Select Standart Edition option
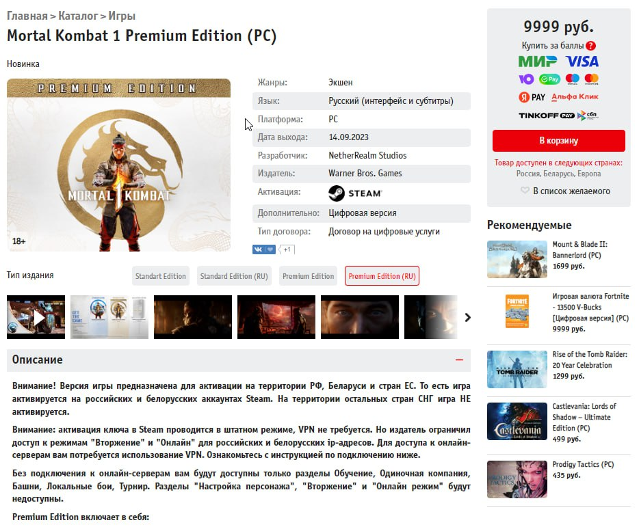This screenshot has width=639, height=529. tap(161, 276)
